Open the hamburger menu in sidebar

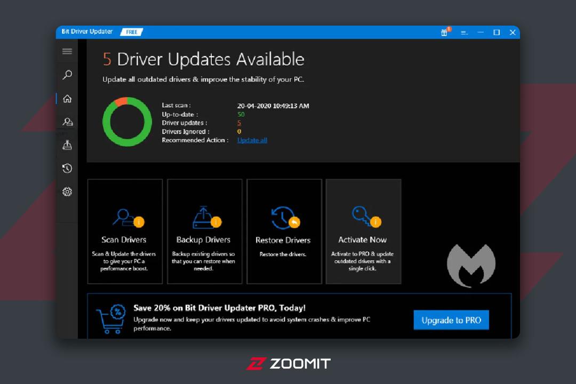[67, 51]
